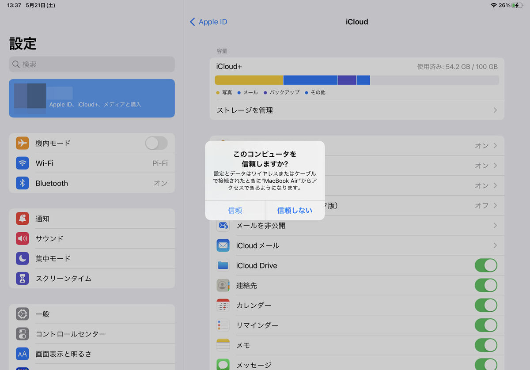Open the 集中モード moon icon
Screen dimensions: 530x370
click(x=23, y=258)
